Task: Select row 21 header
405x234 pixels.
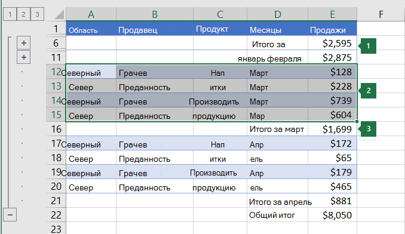Action: (x=56, y=201)
